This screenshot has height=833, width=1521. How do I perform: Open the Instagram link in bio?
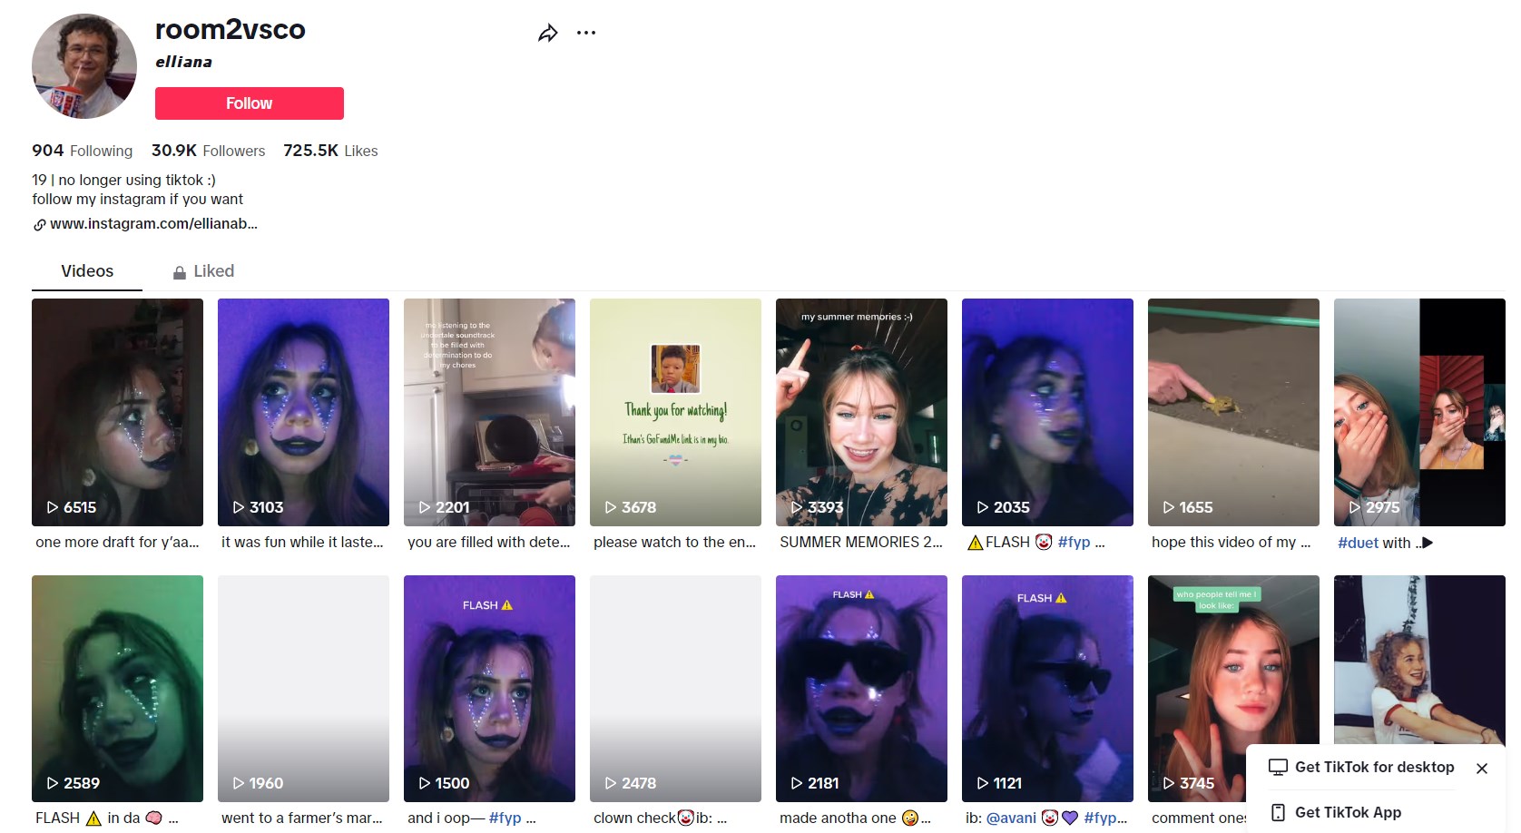click(x=153, y=224)
